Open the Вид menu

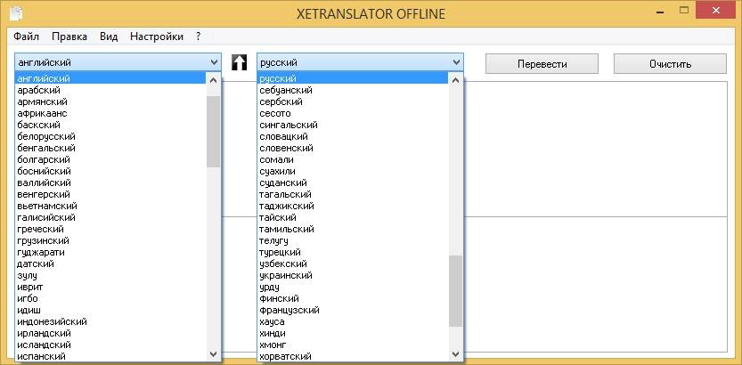point(109,36)
